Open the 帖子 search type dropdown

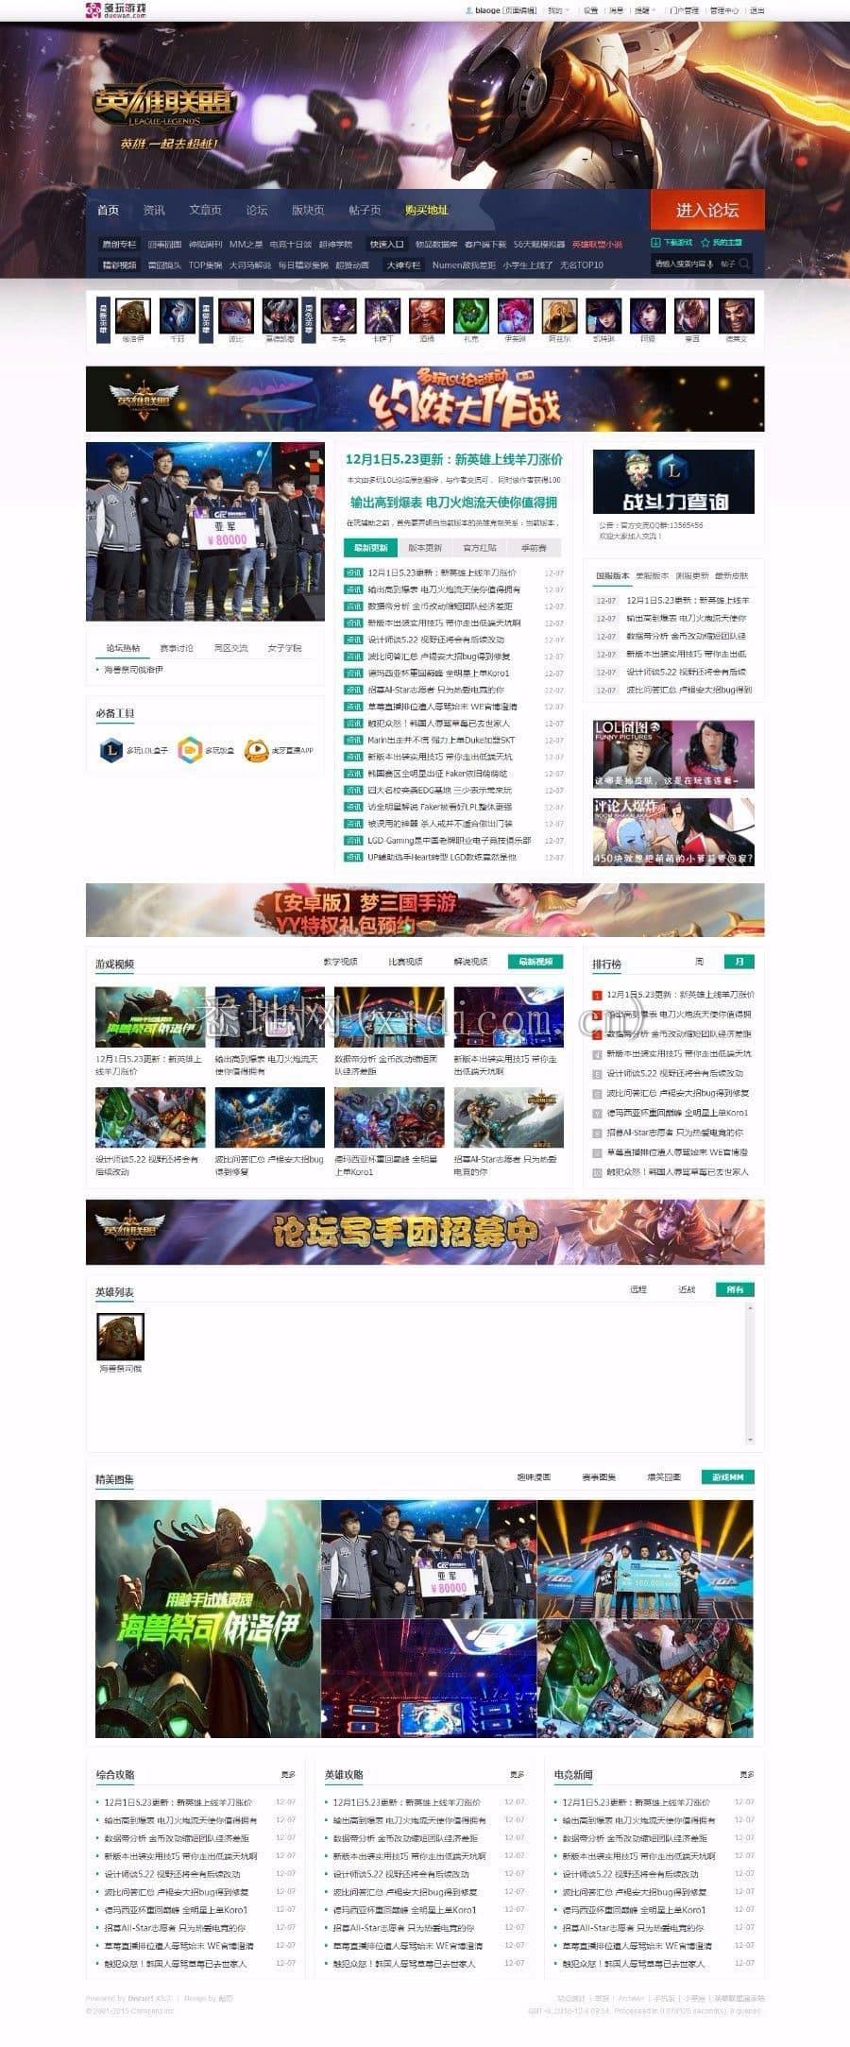[x=727, y=264]
